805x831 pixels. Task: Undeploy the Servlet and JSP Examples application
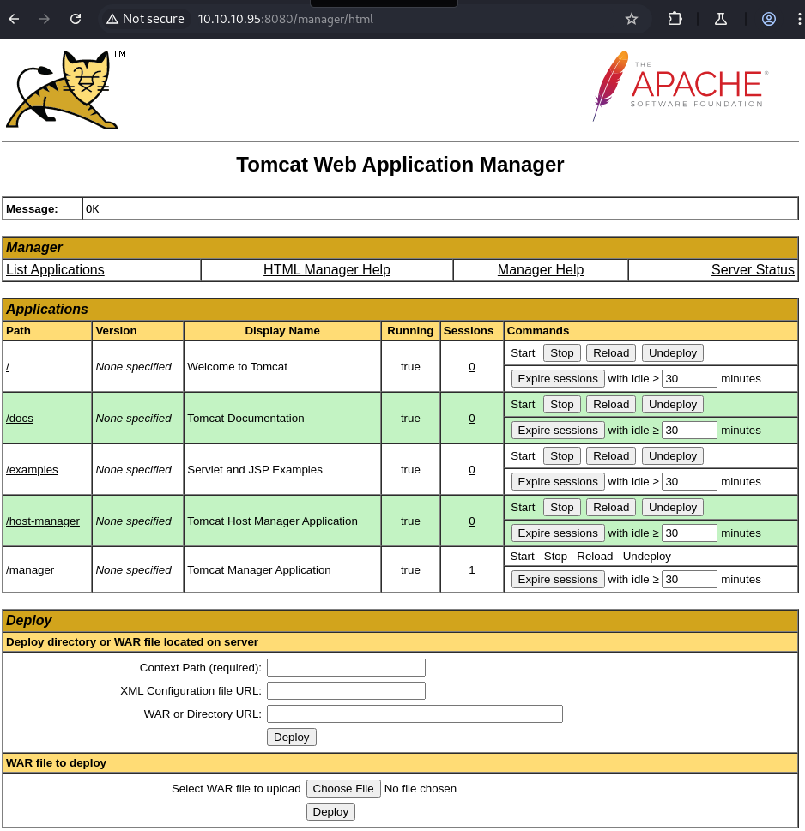673,455
